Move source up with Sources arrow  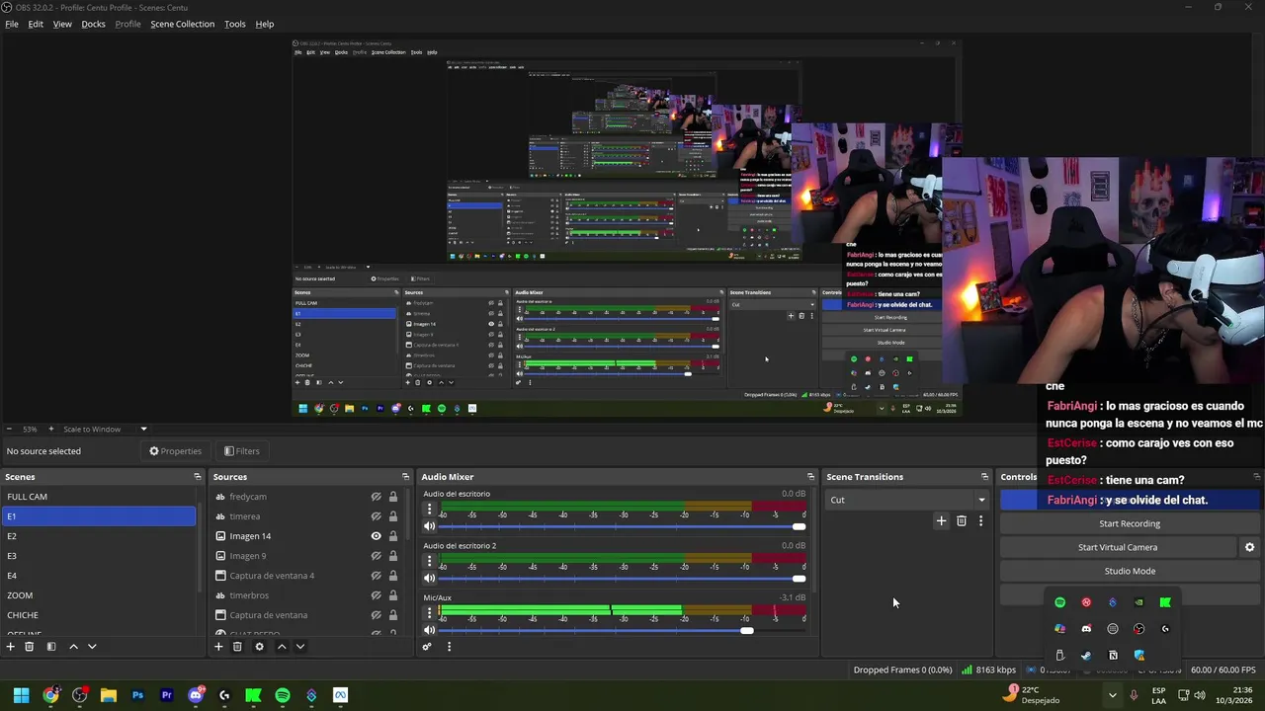coord(282,647)
